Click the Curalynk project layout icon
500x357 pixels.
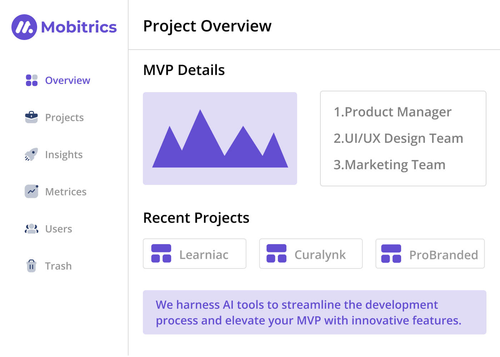[276, 253]
